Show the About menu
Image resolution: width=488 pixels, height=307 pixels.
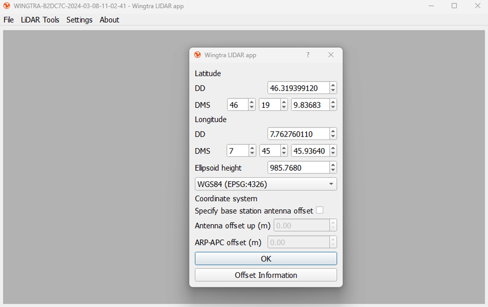(109, 20)
